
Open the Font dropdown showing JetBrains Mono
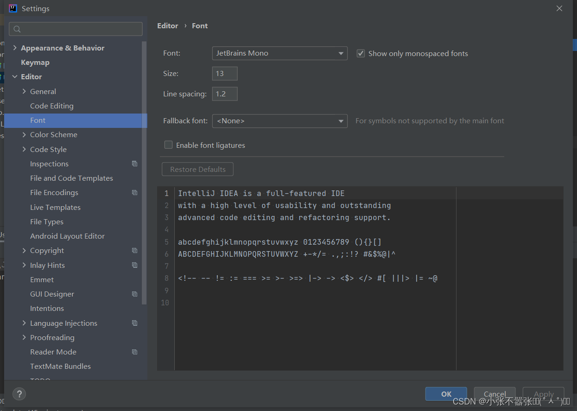coord(280,53)
